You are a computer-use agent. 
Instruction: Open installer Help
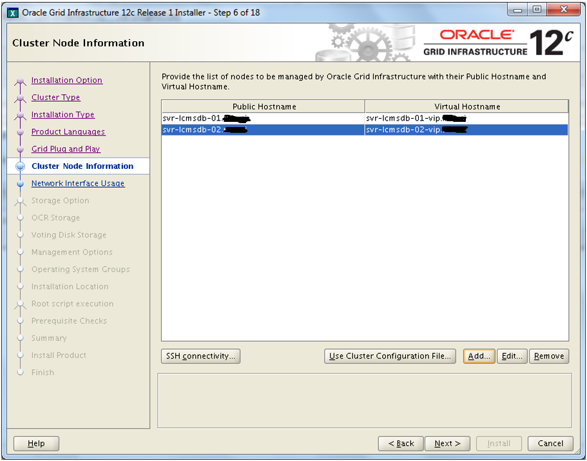[36, 444]
